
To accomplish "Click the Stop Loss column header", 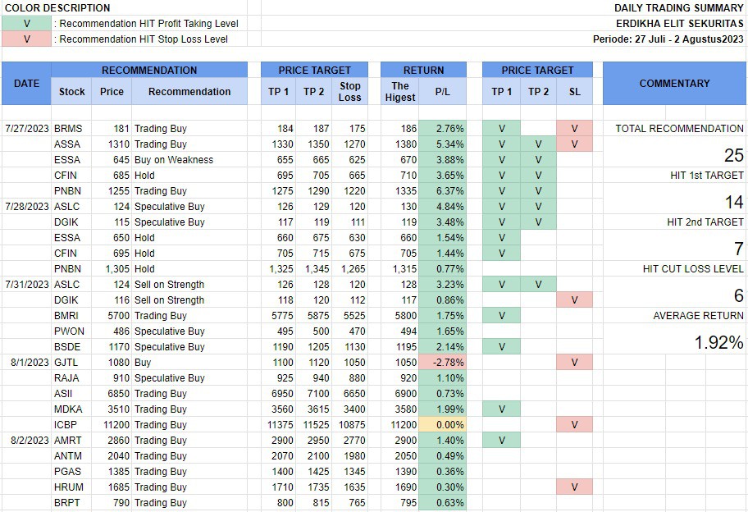I will pyautogui.click(x=350, y=91).
